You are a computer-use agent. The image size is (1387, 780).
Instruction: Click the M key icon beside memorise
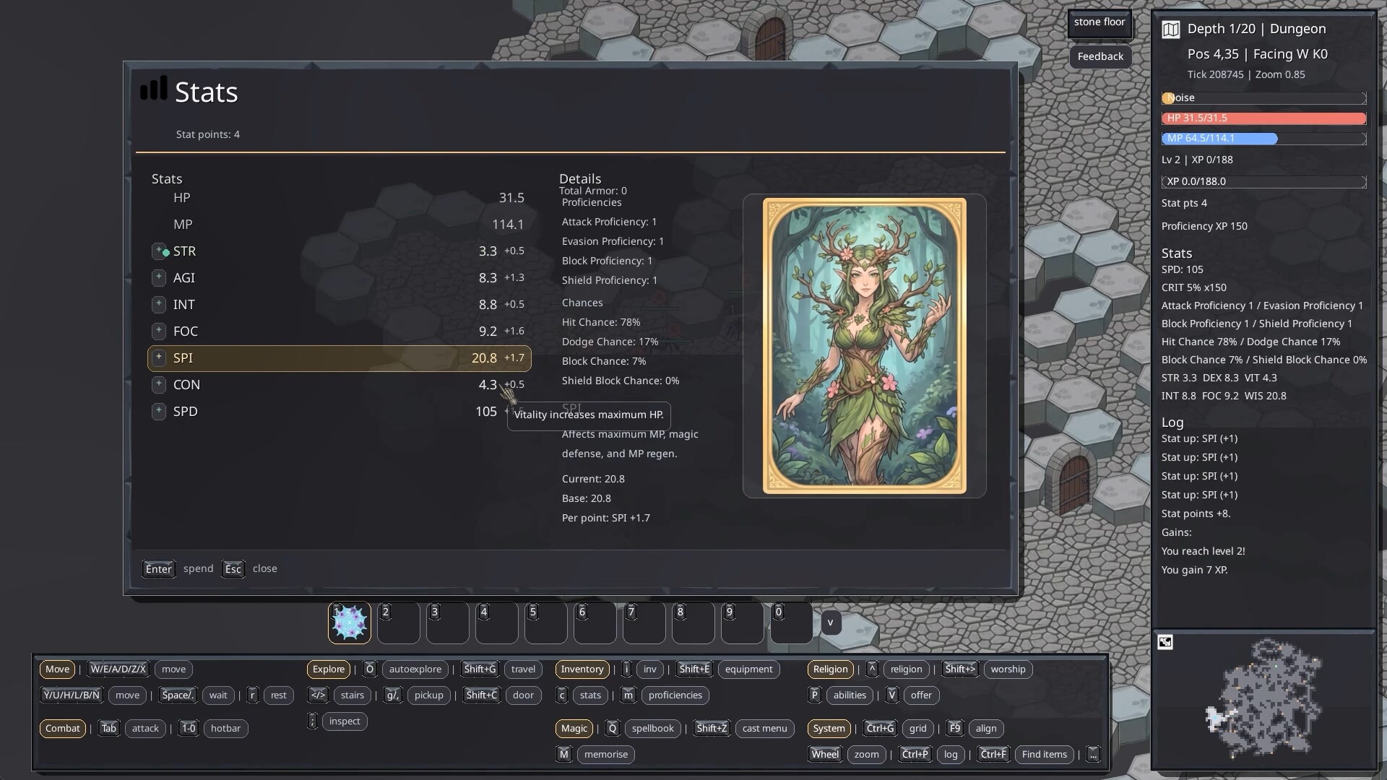coord(564,754)
